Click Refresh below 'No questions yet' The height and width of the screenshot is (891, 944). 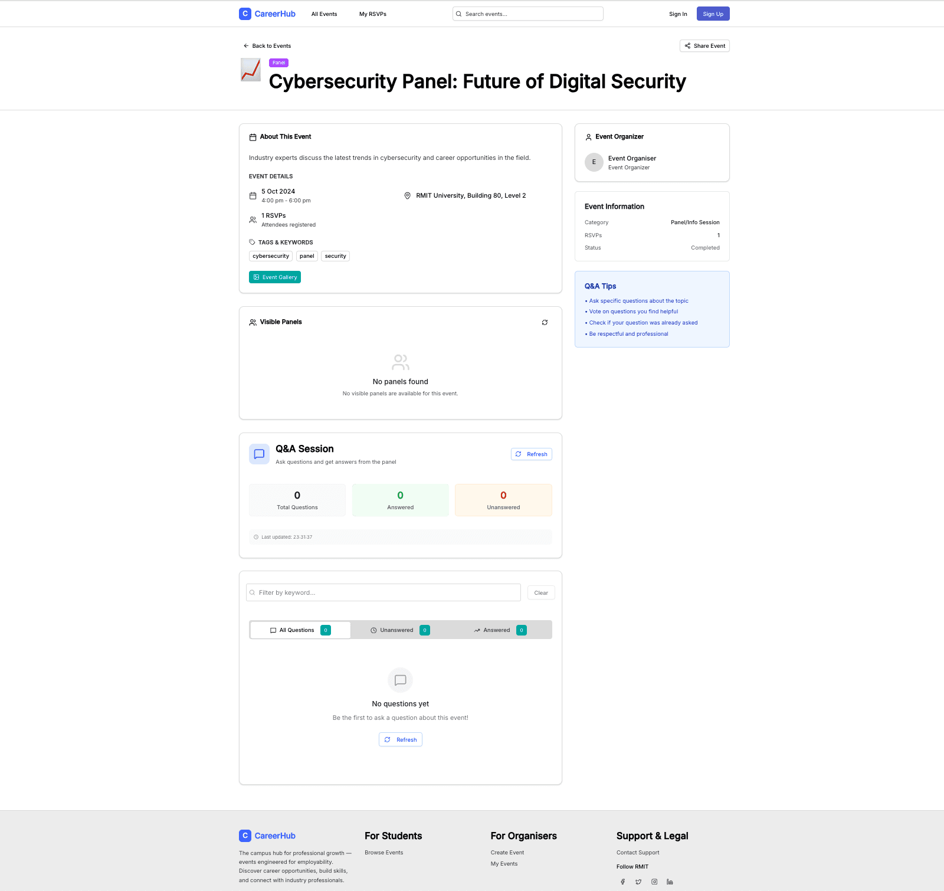400,739
